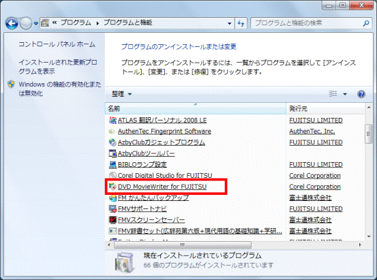Select FMV辞書セット(広辞苑第六版 program name

[x=200, y=231]
